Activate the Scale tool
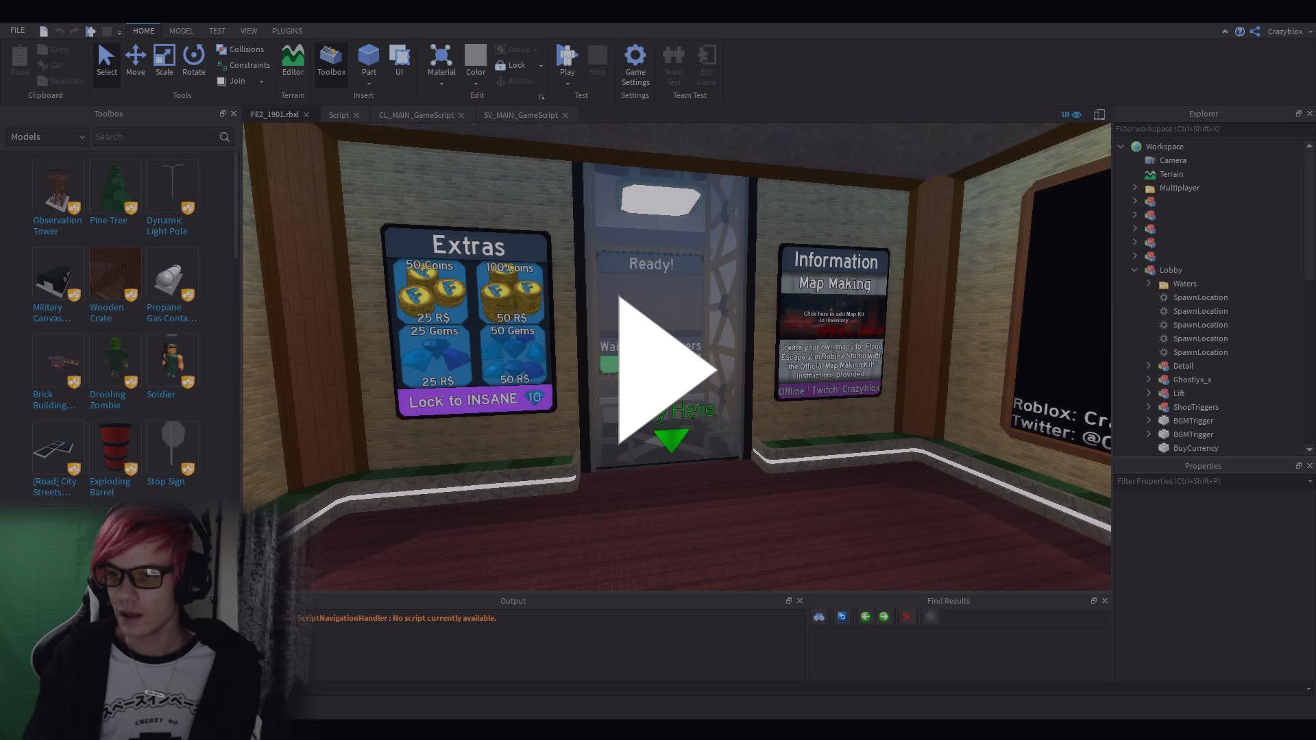 tap(164, 60)
